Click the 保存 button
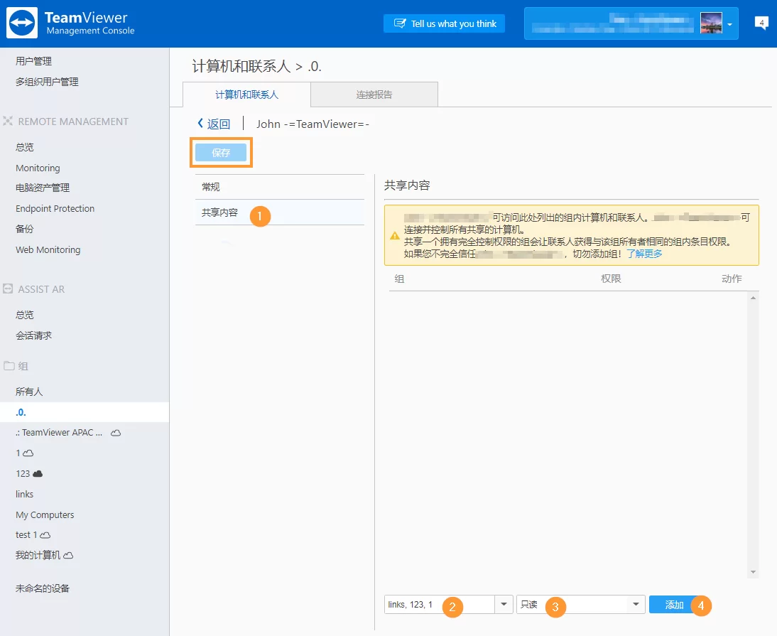Viewport: 777px width, 636px height. coord(221,152)
